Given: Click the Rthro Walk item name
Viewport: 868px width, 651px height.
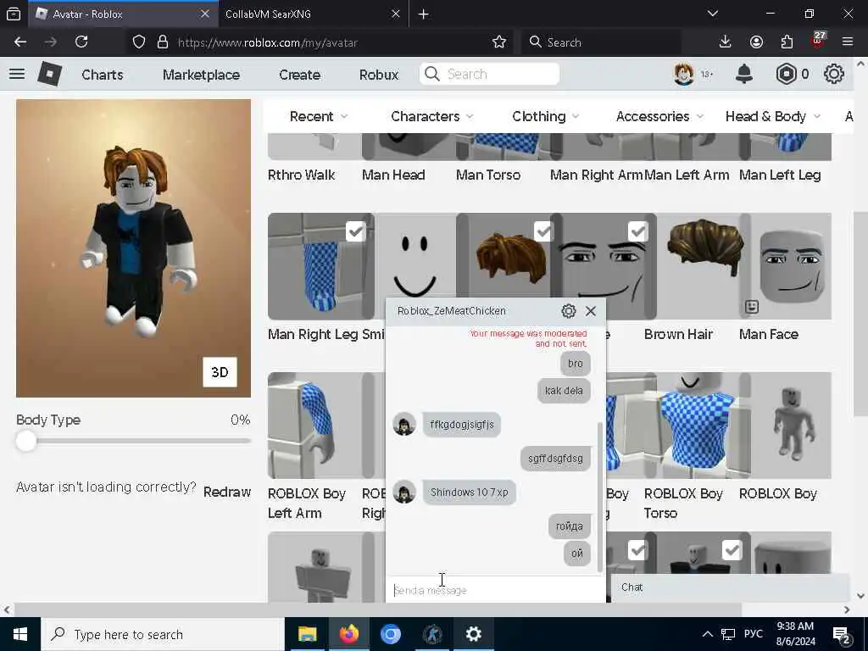Looking at the screenshot, I should point(301,175).
